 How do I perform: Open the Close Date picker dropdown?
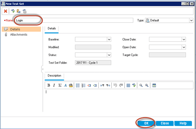tap(184, 39)
